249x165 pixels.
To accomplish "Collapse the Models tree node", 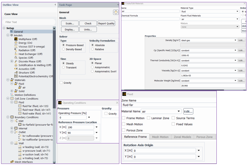I will (8, 35).
